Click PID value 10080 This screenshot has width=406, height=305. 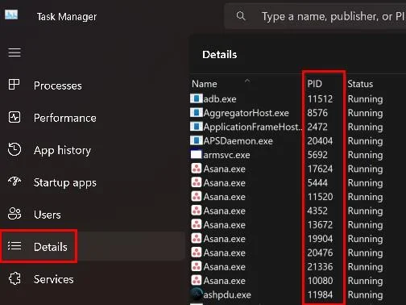pos(320,281)
